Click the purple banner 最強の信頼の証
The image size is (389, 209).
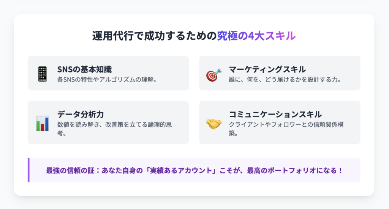pos(194,170)
